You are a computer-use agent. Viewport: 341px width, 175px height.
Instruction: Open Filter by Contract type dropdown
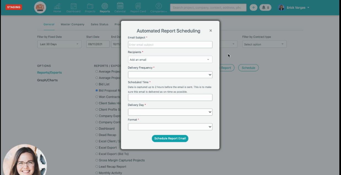pos(264,44)
